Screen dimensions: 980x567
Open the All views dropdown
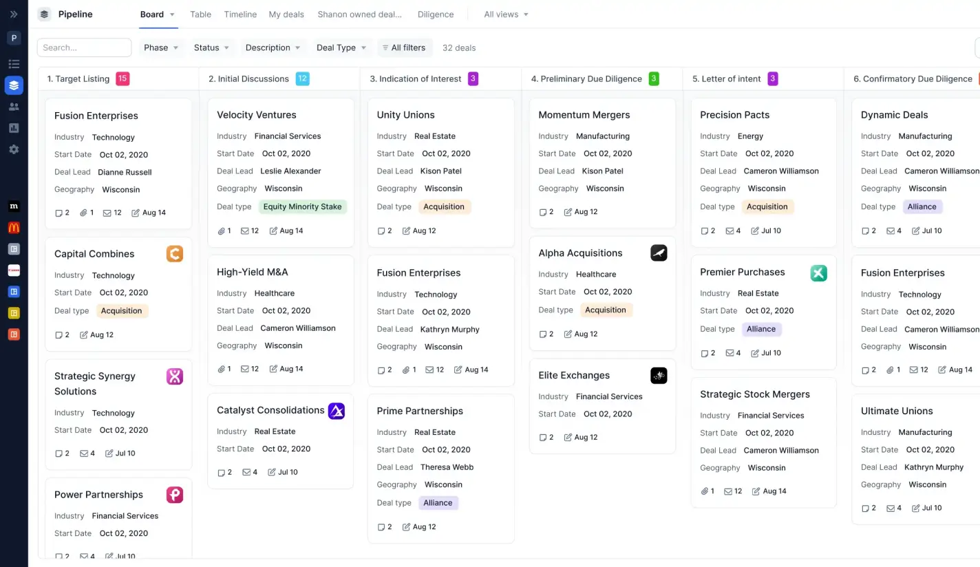coord(505,14)
